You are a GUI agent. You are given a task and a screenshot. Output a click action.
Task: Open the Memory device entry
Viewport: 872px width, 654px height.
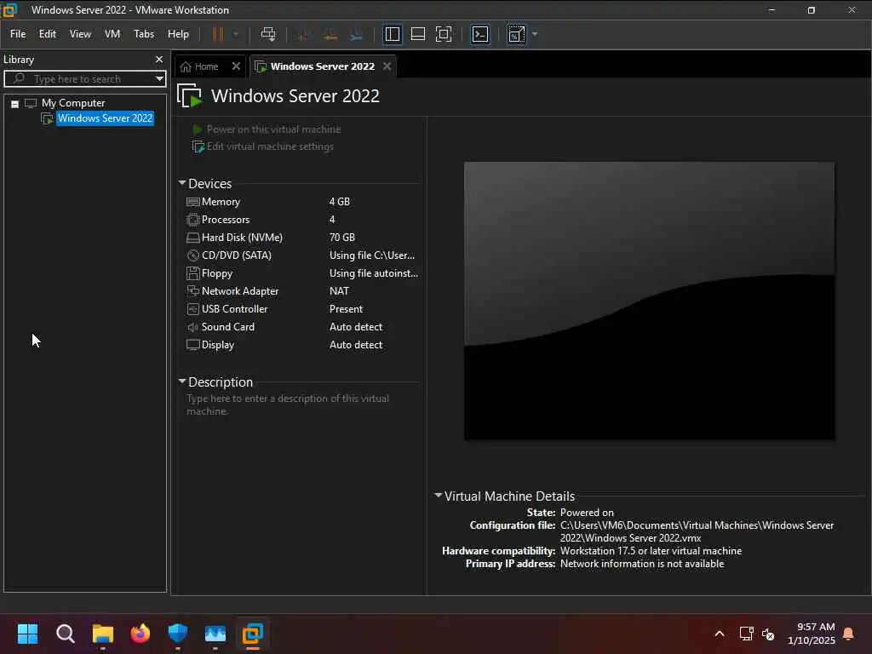221,202
